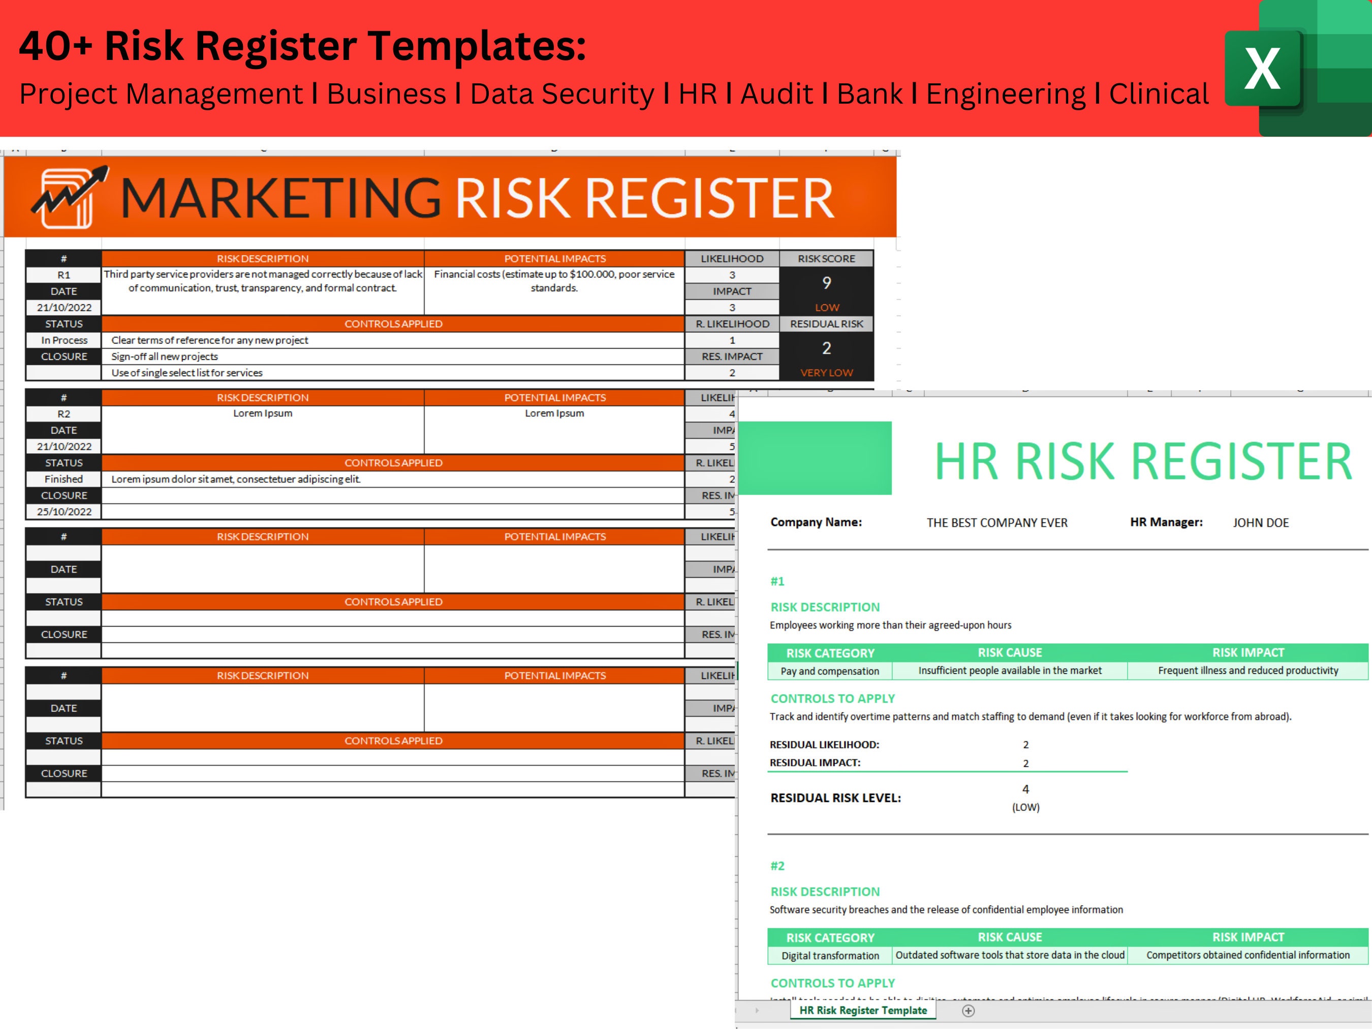Click the 'HR Manager:' label
Image resolution: width=1372 pixels, height=1029 pixels.
click(1166, 522)
